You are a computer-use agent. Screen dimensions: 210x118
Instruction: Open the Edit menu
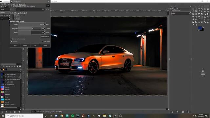pyautogui.click(x=5, y=4)
